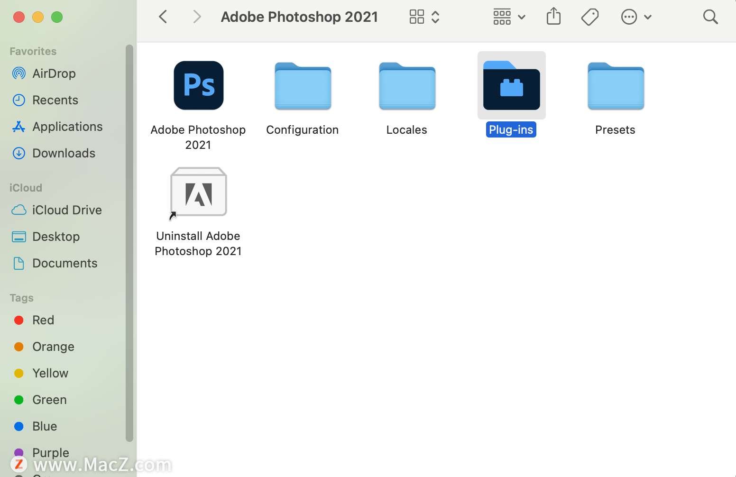The width and height of the screenshot is (736, 477).
Task: Click the Applications sidebar icon
Action: pos(19,127)
